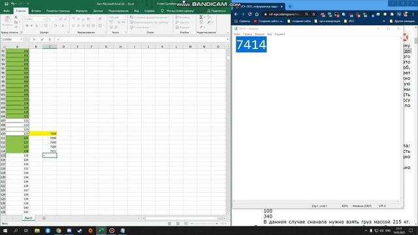Confirm formula entry with checkmark icon
This screenshot has width=418, height=235.
pyautogui.click(x=42, y=39)
